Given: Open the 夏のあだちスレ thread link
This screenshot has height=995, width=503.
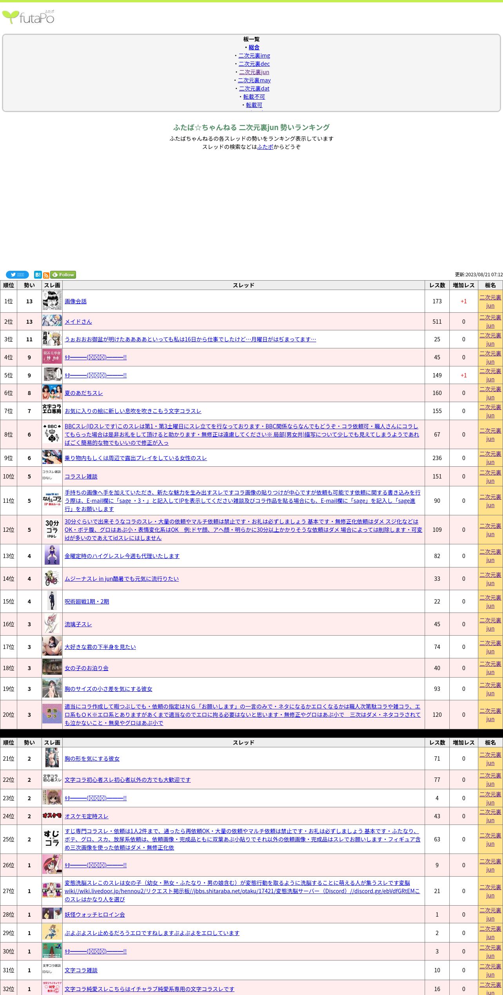Looking at the screenshot, I should (84, 393).
